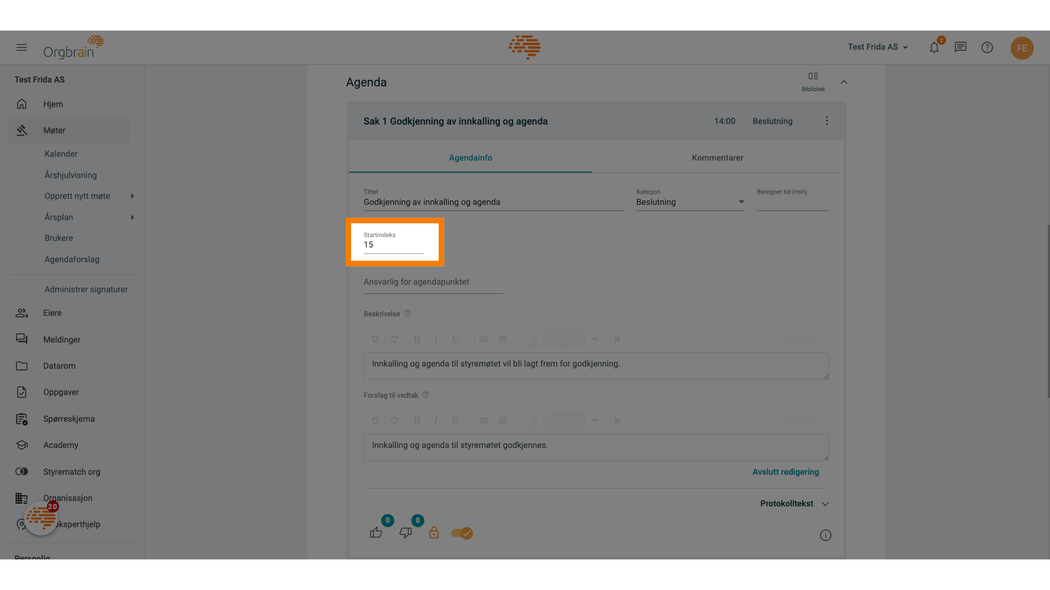Screen dimensions: 1050x590
Task: Click Avslutt redigering link
Action: point(785,472)
